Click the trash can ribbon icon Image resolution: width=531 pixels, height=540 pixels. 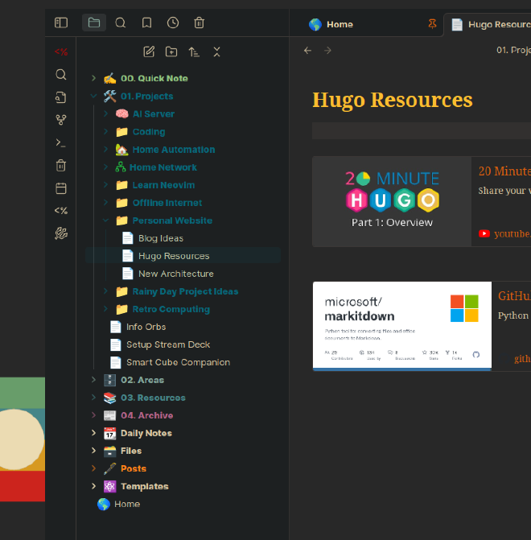coord(61,165)
